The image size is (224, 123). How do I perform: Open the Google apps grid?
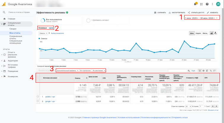click(201, 4)
